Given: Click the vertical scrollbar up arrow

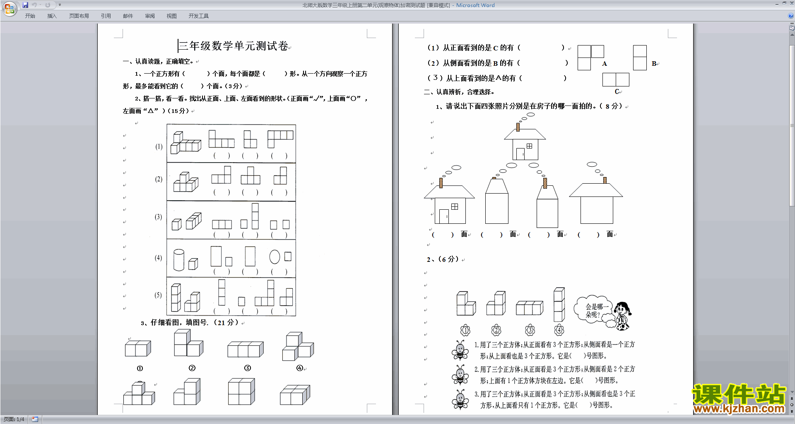Looking at the screenshot, I should (792, 34).
